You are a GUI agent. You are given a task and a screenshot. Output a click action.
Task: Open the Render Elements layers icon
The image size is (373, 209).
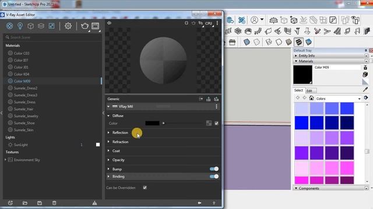(x=41, y=26)
